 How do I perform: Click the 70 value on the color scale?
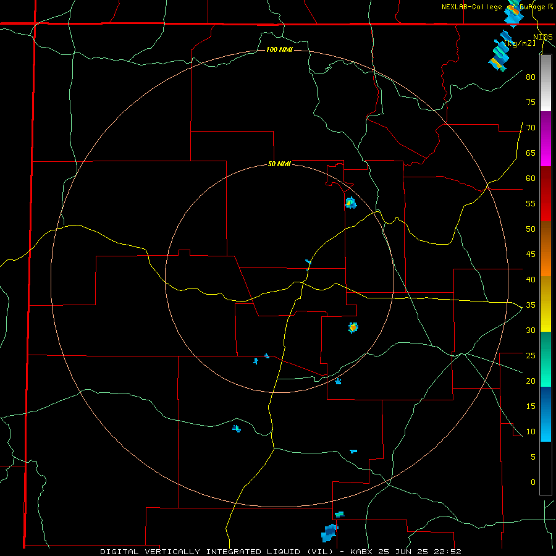(x=531, y=128)
